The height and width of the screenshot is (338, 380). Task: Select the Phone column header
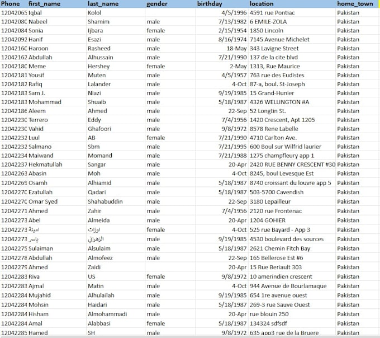10,4
